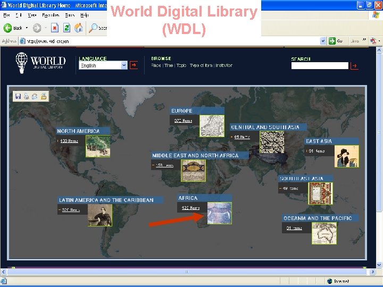This screenshot has height=287, width=383.
Task: Click the Latin America portrait thumbnail
Action: point(100,215)
